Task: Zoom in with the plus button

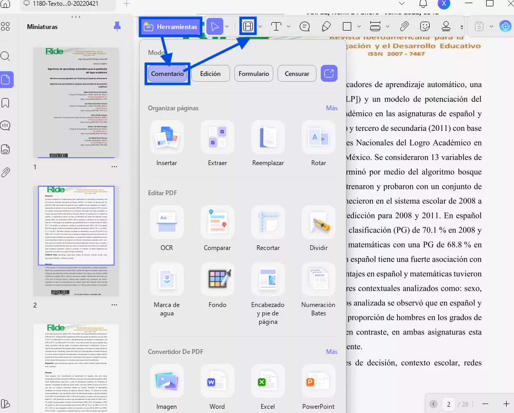Action: [506, 404]
